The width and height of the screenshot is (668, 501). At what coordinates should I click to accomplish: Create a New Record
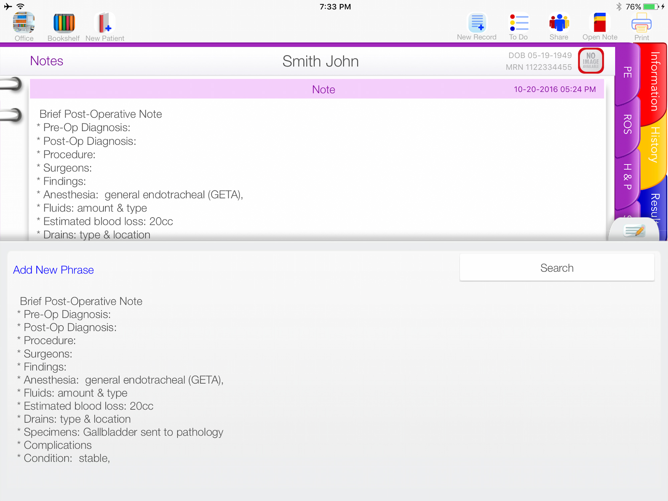pos(477,23)
